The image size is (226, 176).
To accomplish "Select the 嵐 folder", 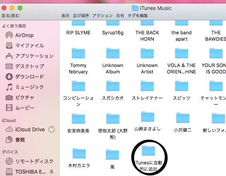I will pyautogui.click(x=112, y=154).
